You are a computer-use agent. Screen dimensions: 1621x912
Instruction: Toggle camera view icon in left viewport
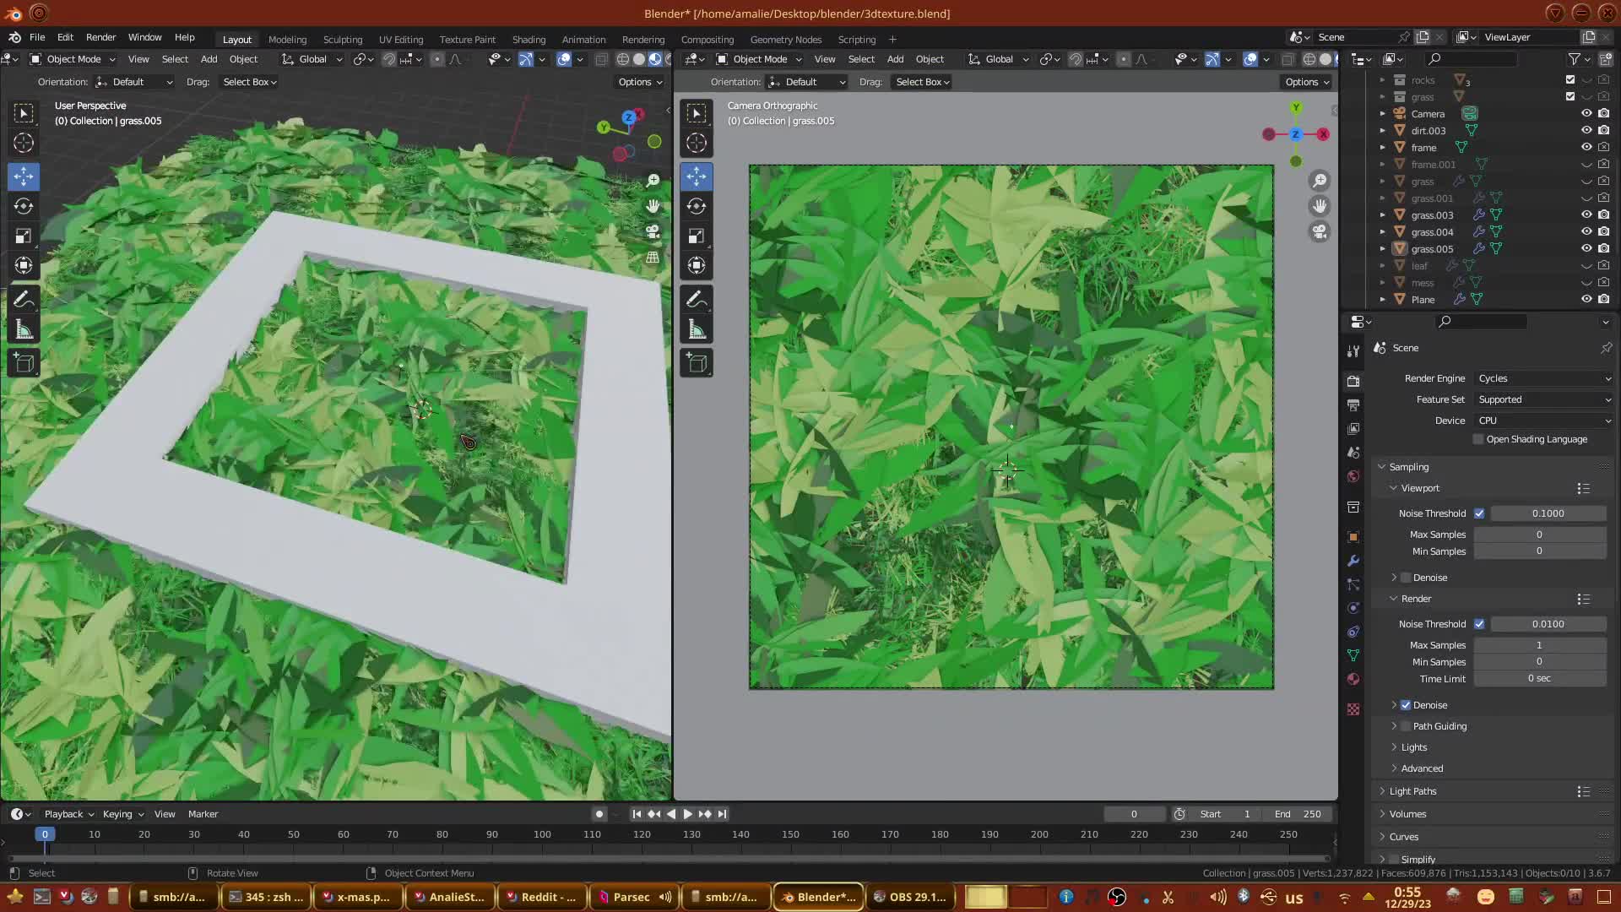(x=653, y=231)
